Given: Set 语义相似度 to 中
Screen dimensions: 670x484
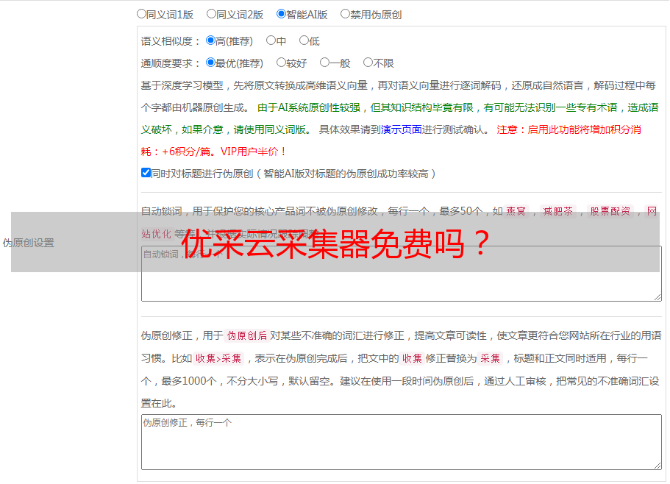Looking at the screenshot, I should pyautogui.click(x=271, y=41).
